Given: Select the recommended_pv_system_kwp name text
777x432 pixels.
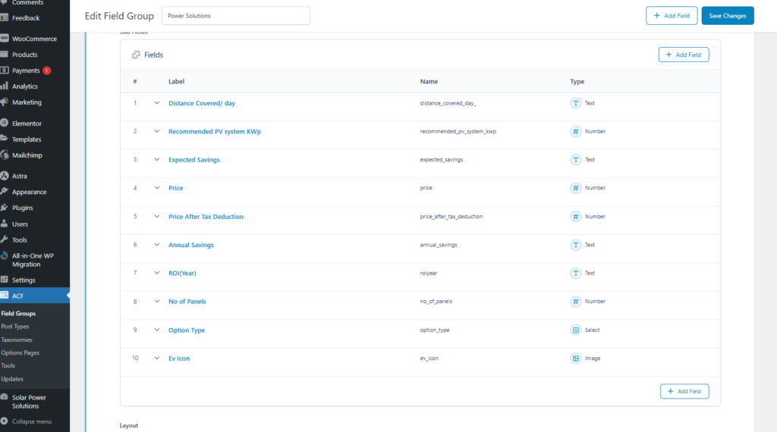Looking at the screenshot, I should (458, 131).
